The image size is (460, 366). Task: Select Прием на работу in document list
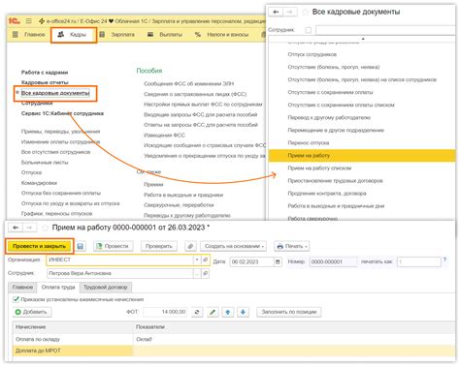pyautogui.click(x=362, y=156)
